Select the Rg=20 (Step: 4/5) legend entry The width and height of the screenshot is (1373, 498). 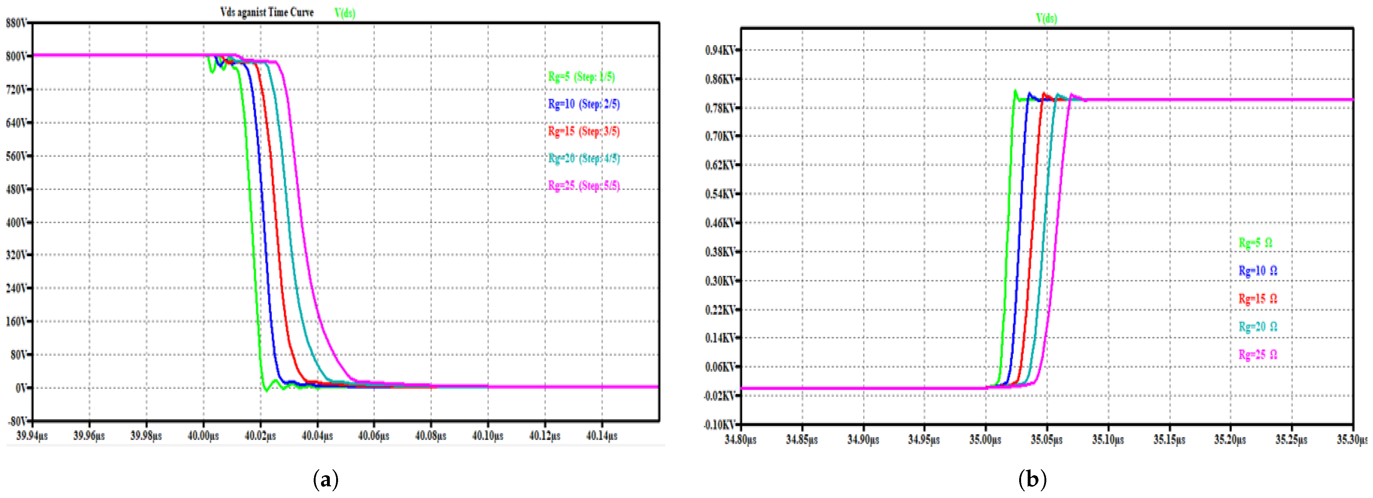click(x=584, y=158)
